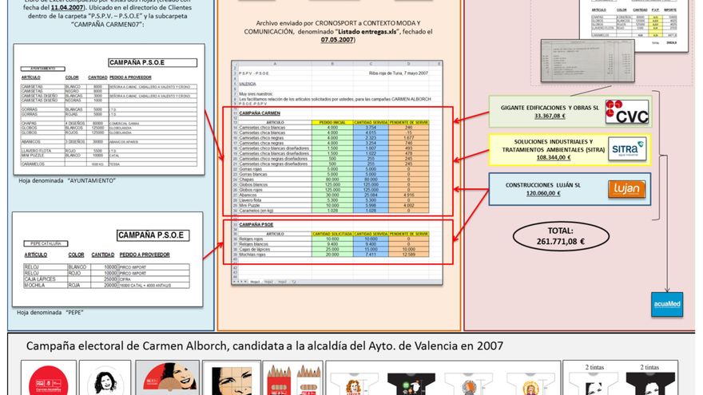Image resolution: width=703 pixels, height=395 pixels.
Task: Click the date 07.05.2007
Action: [x=337, y=40]
